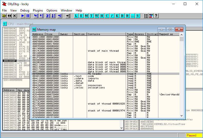Image resolution: width=203 pixels, height=138 pixels.
Task: Maximize the Memory map window
Action: (x=170, y=29)
